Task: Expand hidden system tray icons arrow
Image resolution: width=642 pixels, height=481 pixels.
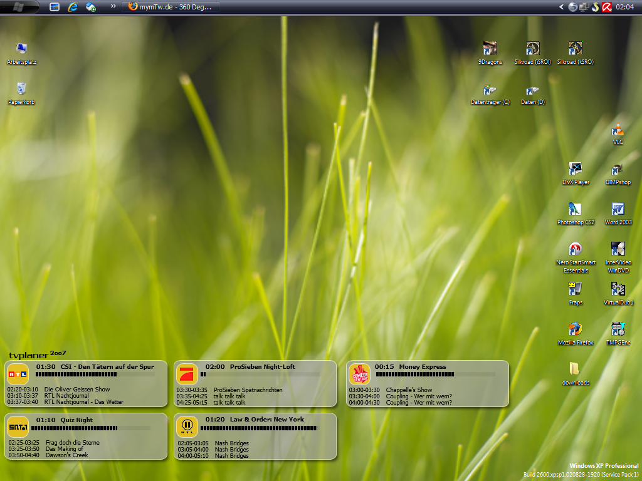Action: (x=562, y=7)
